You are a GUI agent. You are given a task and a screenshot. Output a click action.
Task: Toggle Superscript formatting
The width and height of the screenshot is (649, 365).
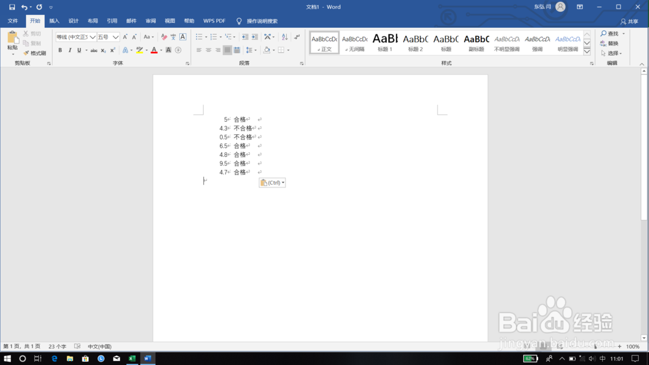point(112,50)
